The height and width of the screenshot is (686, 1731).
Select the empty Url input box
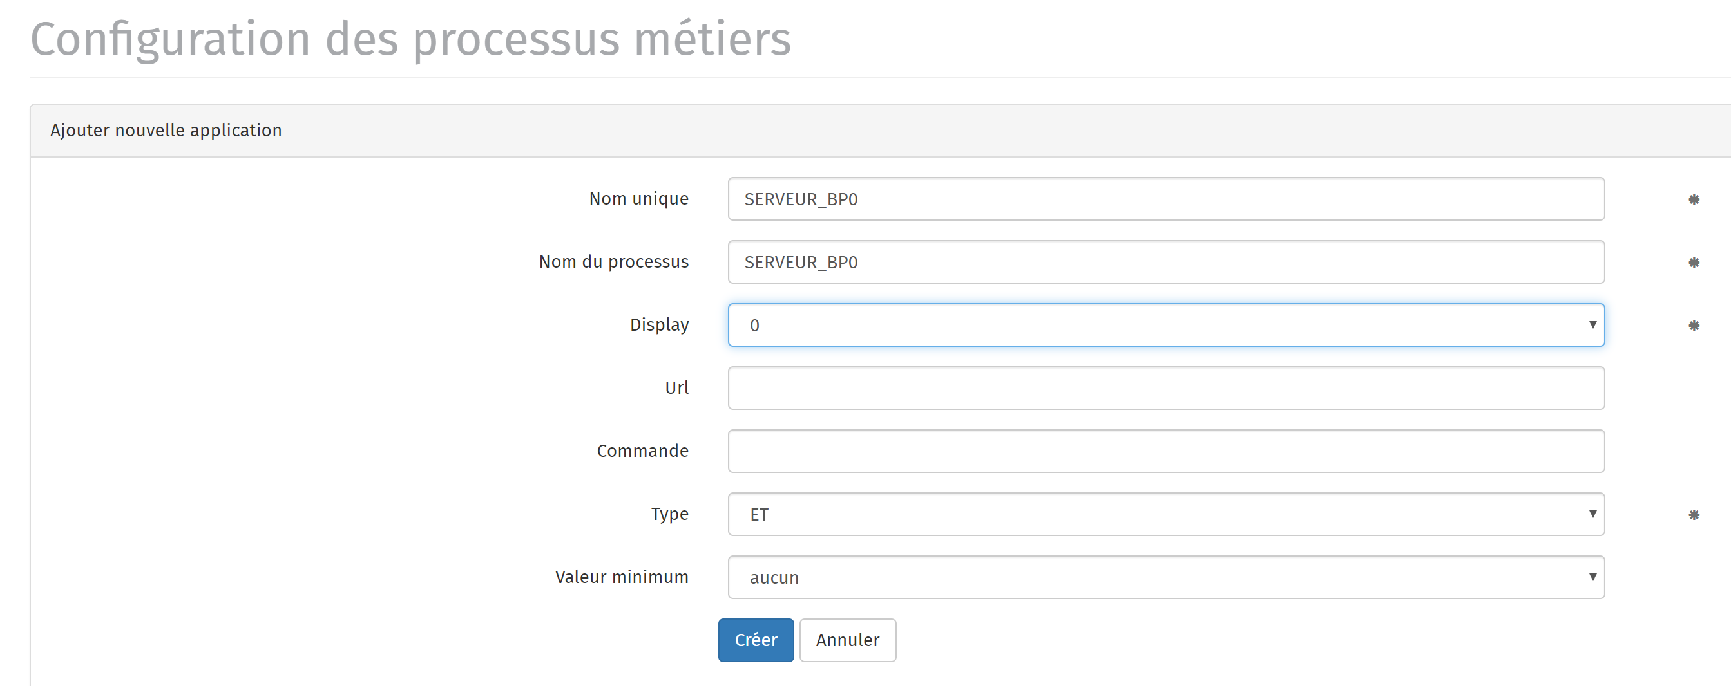[x=1166, y=389]
